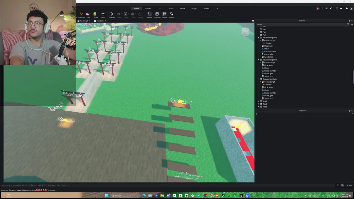Switch to the Plugins tab
354x199 pixels.
pos(194,9)
